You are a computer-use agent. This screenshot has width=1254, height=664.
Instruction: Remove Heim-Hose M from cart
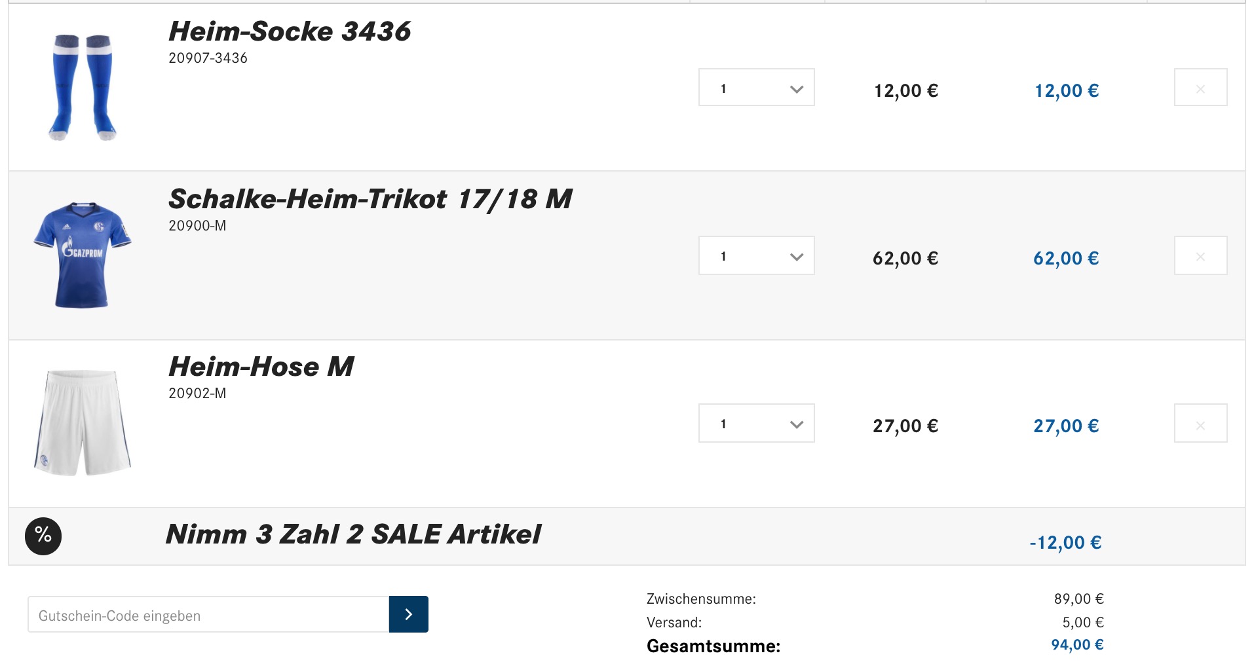(1200, 424)
